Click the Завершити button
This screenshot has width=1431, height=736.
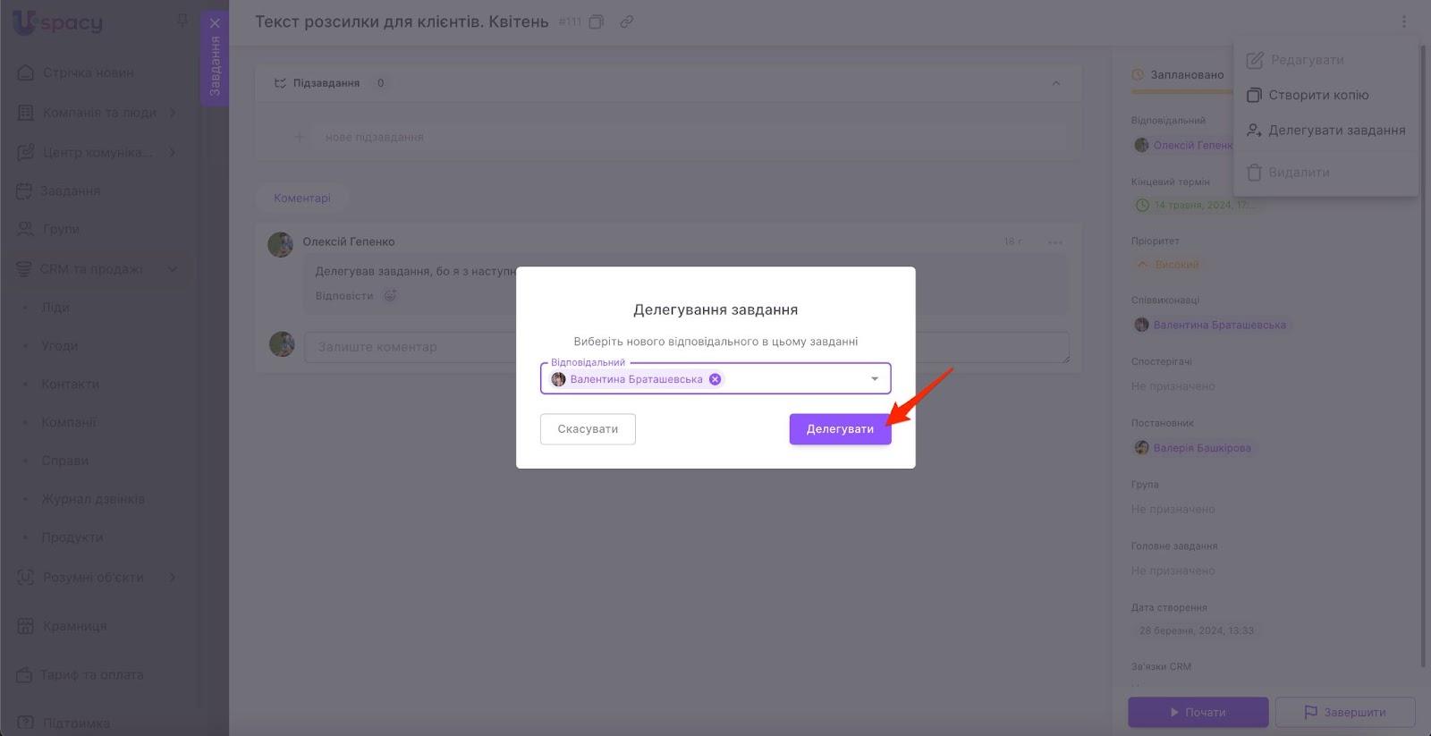[1345, 713]
